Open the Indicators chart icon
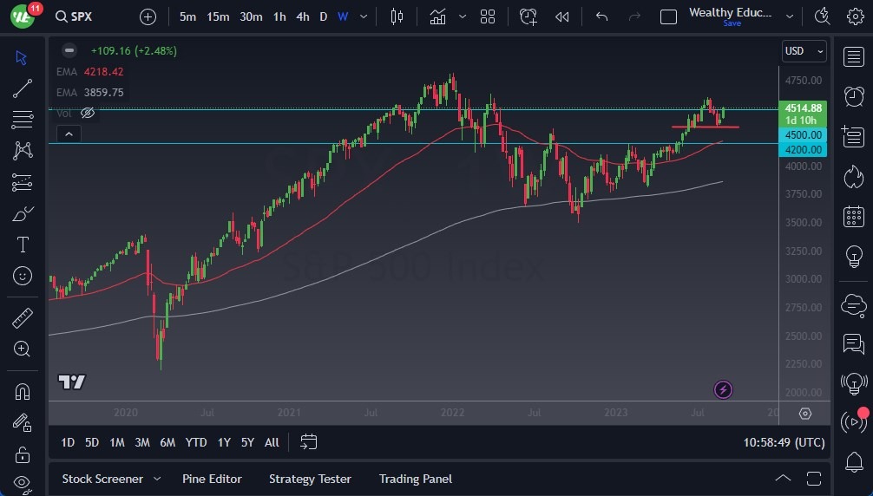Image resolution: width=873 pixels, height=496 pixels. (x=437, y=16)
